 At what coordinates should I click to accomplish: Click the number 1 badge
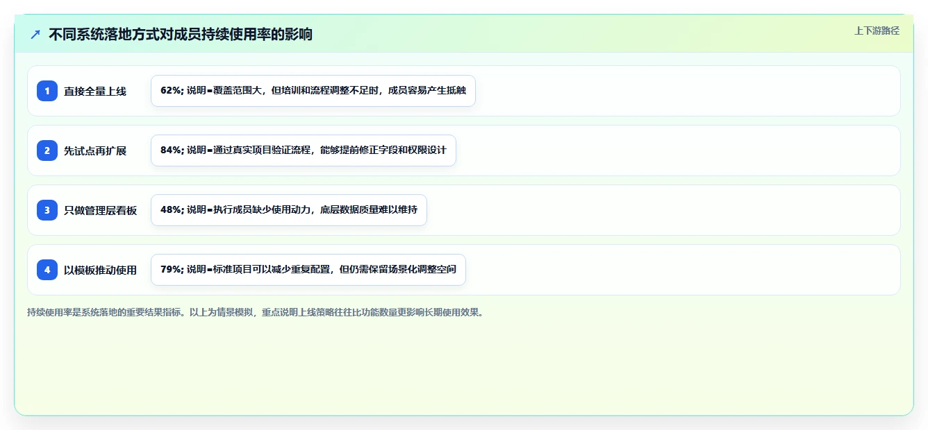coord(47,91)
